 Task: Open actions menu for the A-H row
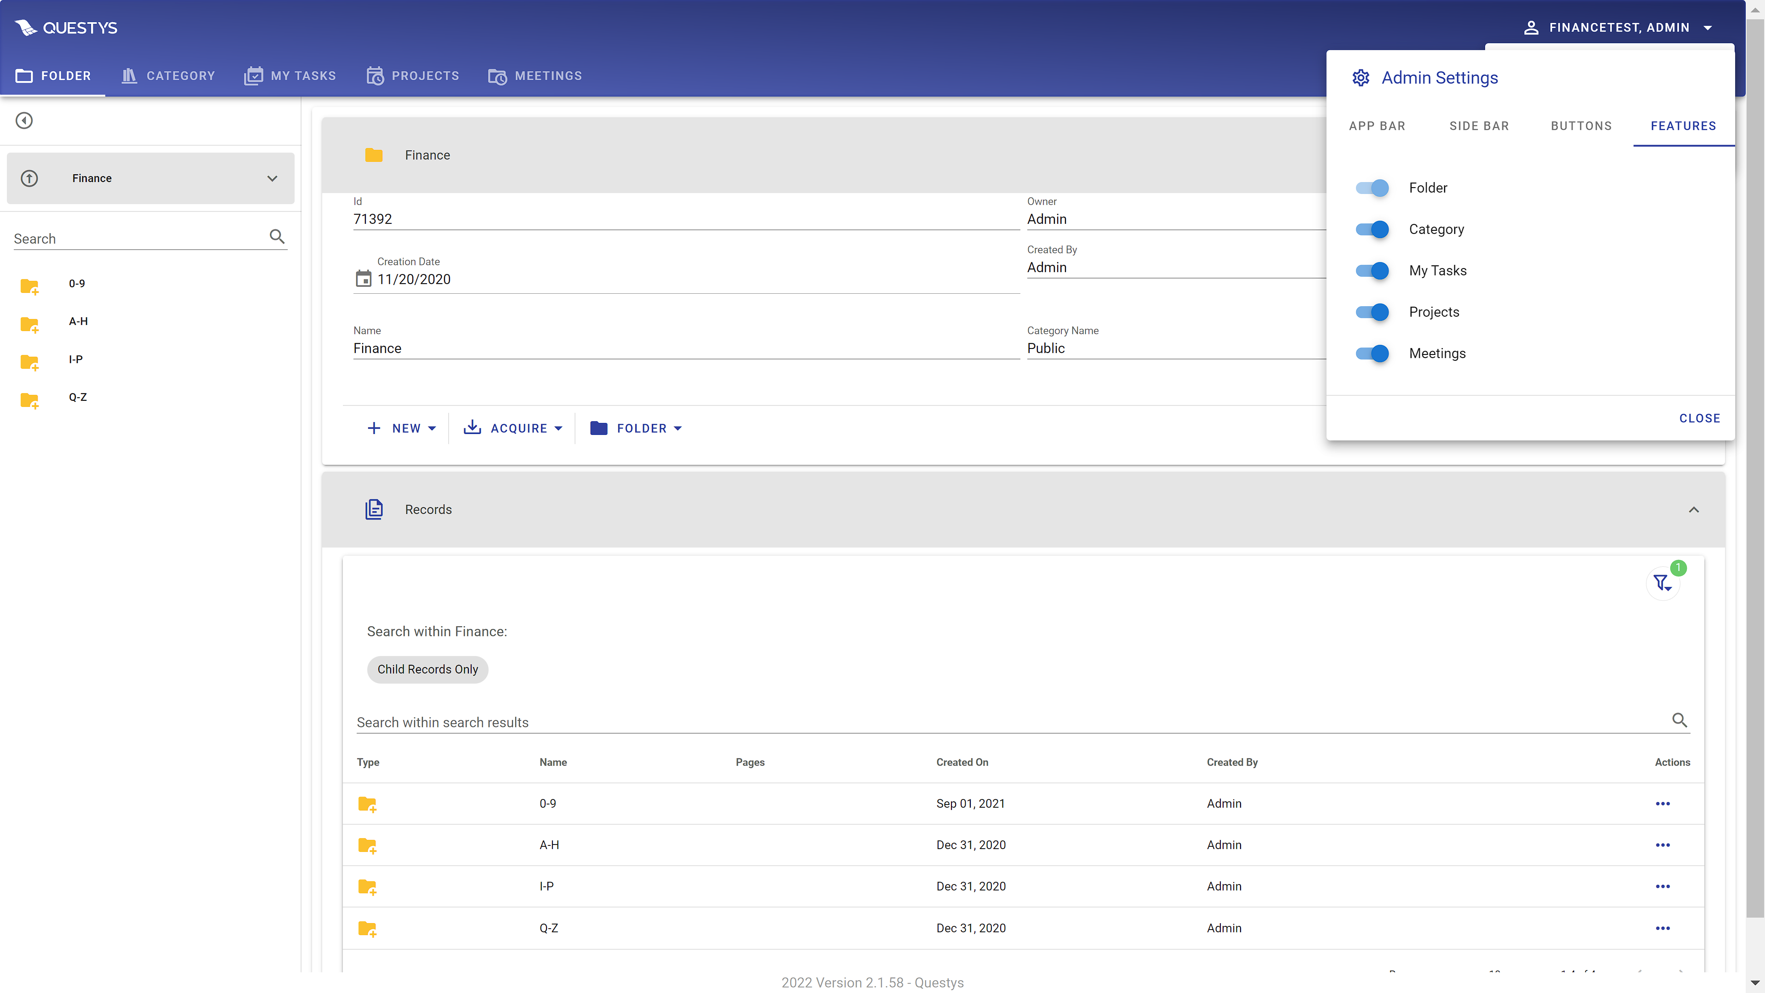(1663, 845)
